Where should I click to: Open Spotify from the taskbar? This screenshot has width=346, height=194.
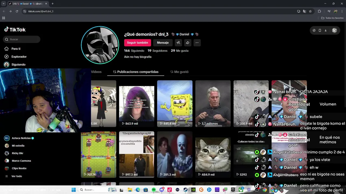[154, 190]
